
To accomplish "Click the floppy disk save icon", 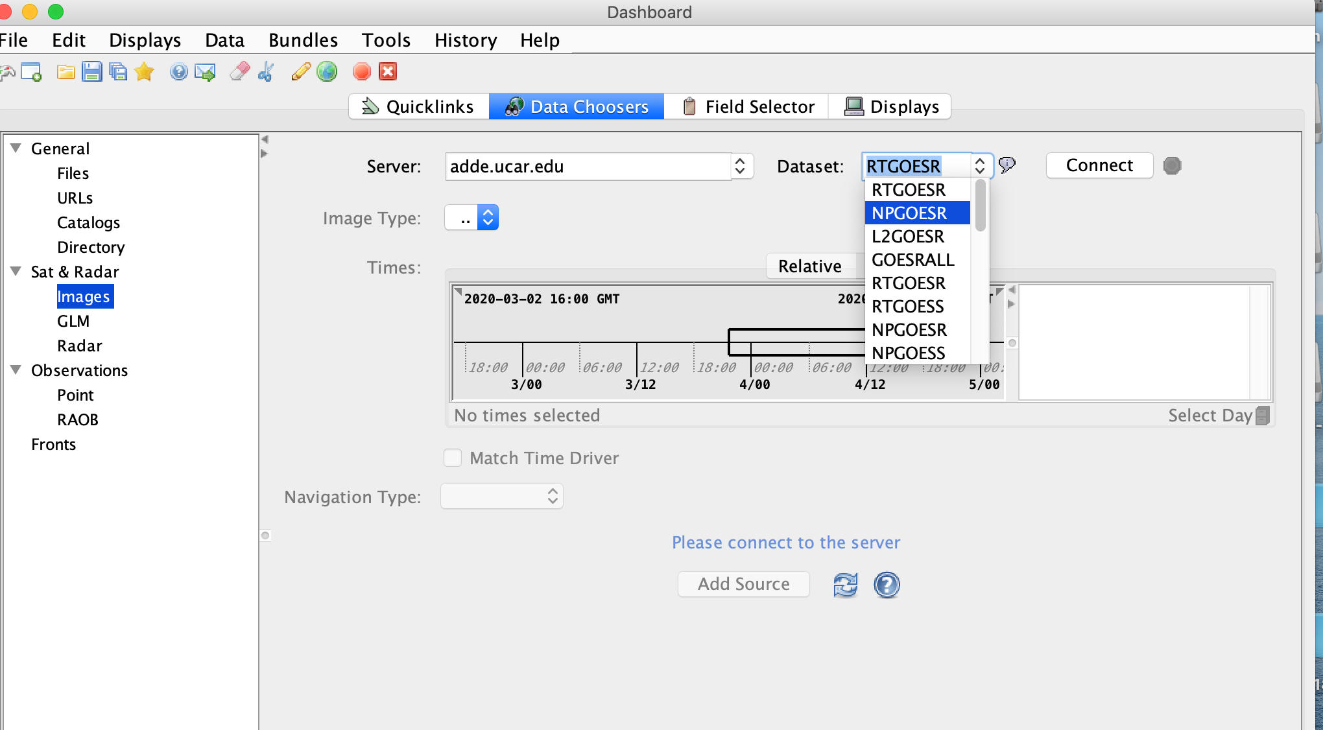I will tap(92, 72).
